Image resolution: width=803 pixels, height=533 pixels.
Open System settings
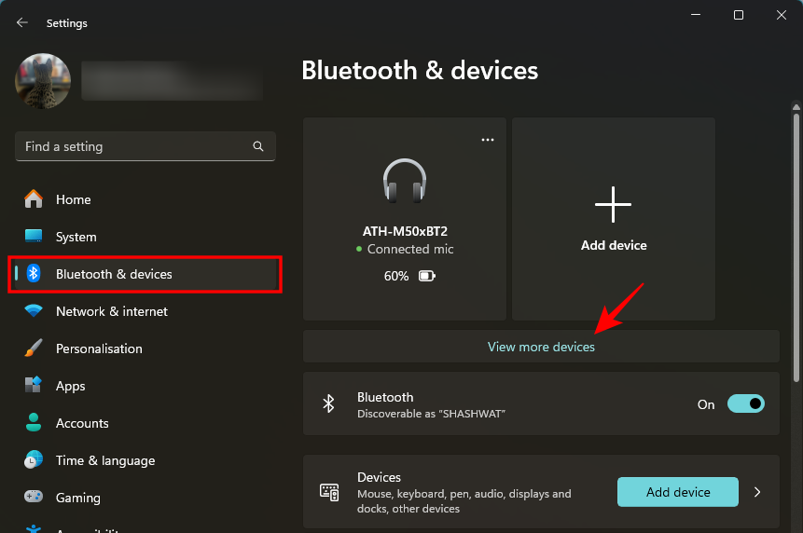(x=145, y=237)
